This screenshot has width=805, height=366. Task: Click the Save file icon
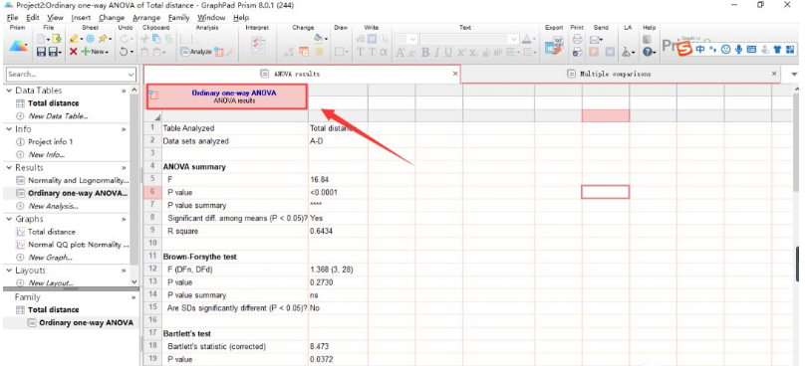(42, 52)
